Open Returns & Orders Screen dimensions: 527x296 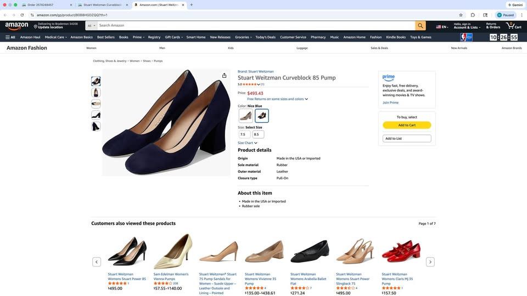[x=493, y=26]
